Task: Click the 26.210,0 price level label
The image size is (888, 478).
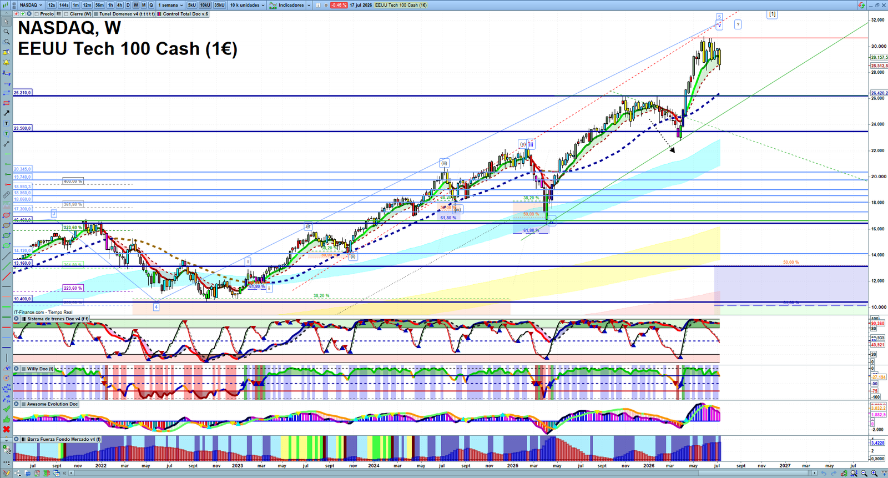Action: pos(23,93)
